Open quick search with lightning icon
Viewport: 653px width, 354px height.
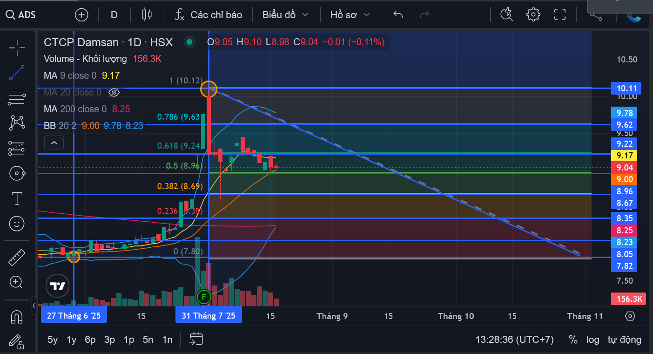(506, 15)
